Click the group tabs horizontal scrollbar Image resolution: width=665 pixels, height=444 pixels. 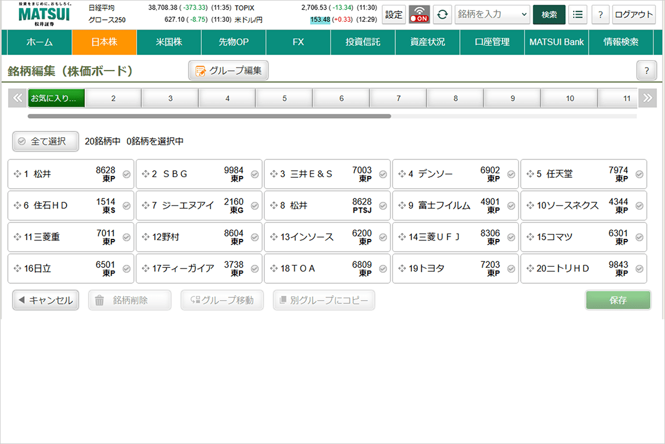[x=209, y=116]
